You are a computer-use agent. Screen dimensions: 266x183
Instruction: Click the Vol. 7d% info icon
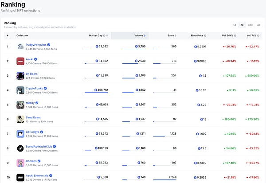258,35
